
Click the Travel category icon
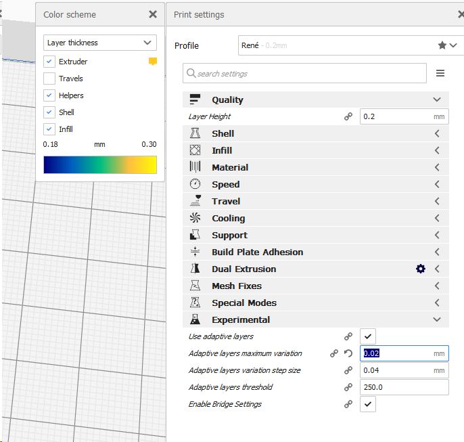point(195,201)
